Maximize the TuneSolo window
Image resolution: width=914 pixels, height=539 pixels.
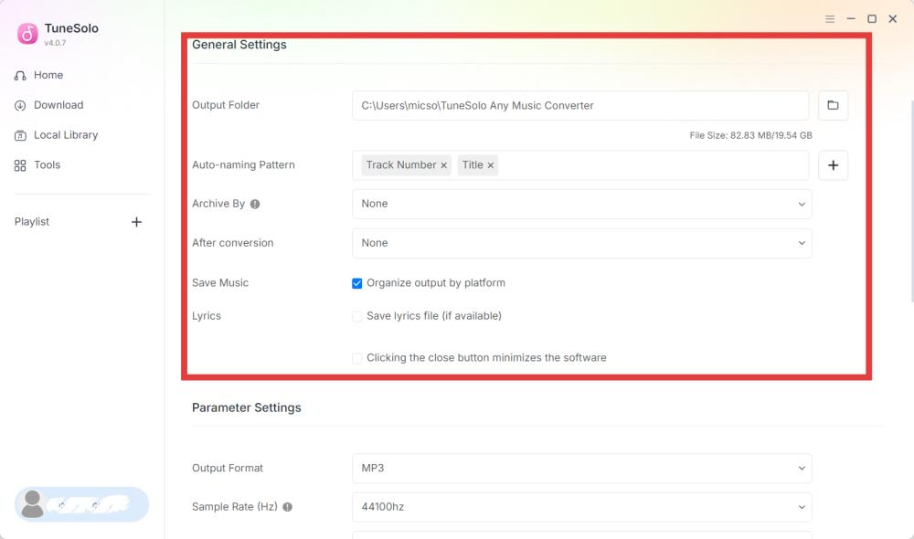872,19
